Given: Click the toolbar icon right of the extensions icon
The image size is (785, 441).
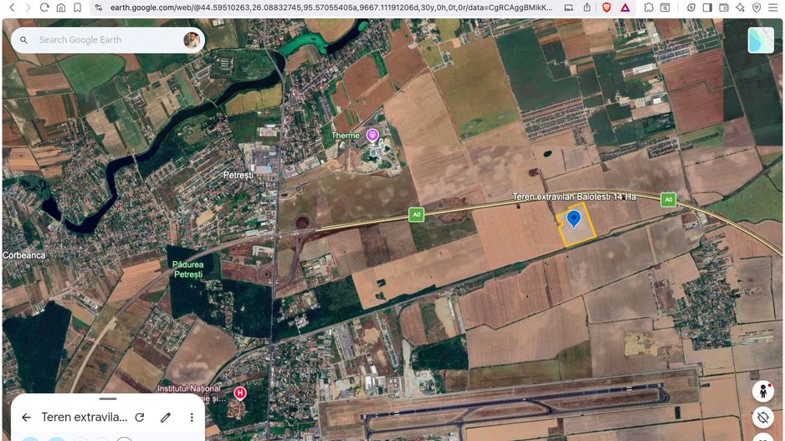Looking at the screenshot, I should [664, 8].
